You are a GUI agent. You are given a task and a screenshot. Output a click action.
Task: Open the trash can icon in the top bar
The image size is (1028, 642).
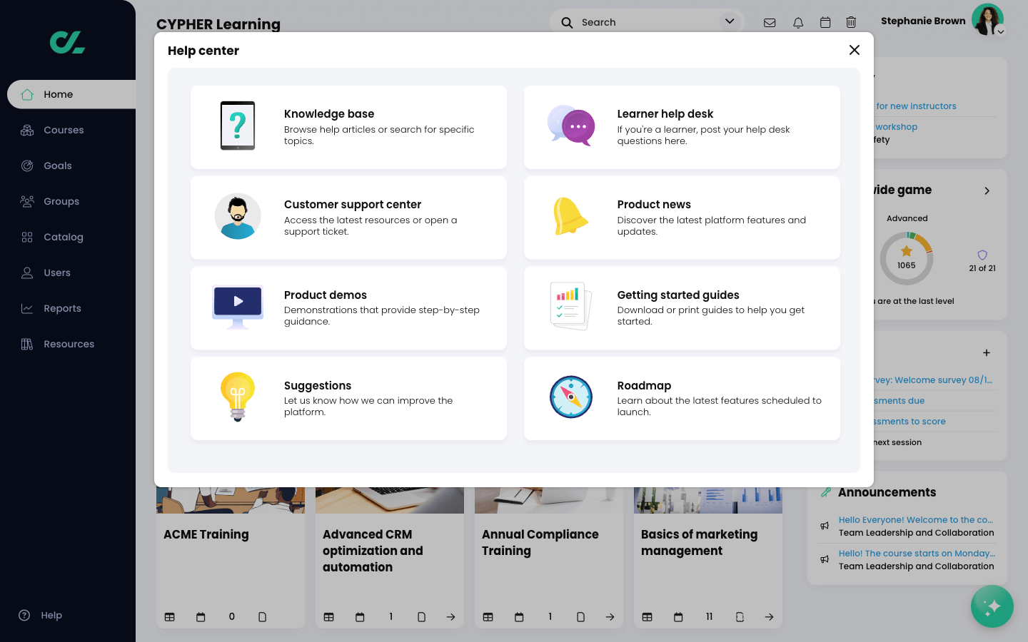[851, 23]
